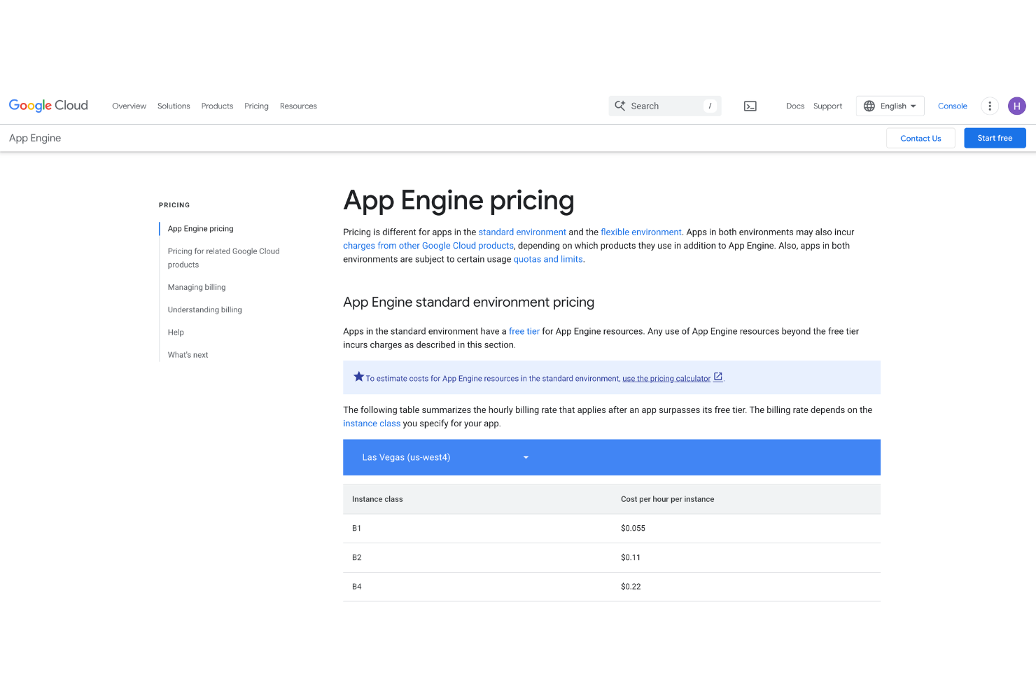Screen dimensions: 1036x691
Task: Open the three-dot more options menu
Action: click(x=990, y=106)
